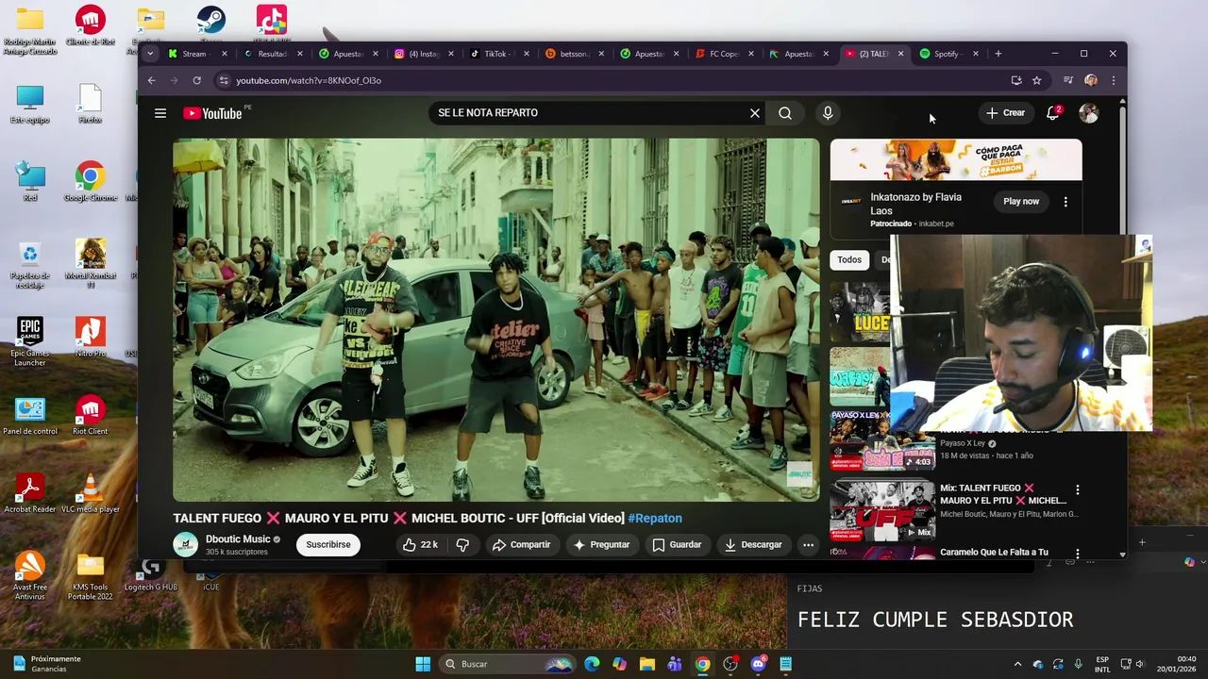Focus the YouTube search input field
The image size is (1208, 679).
tap(590, 113)
